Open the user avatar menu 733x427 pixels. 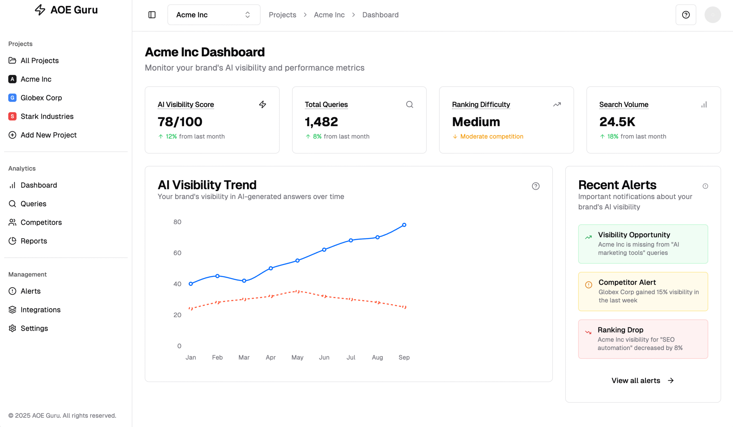pyautogui.click(x=712, y=15)
